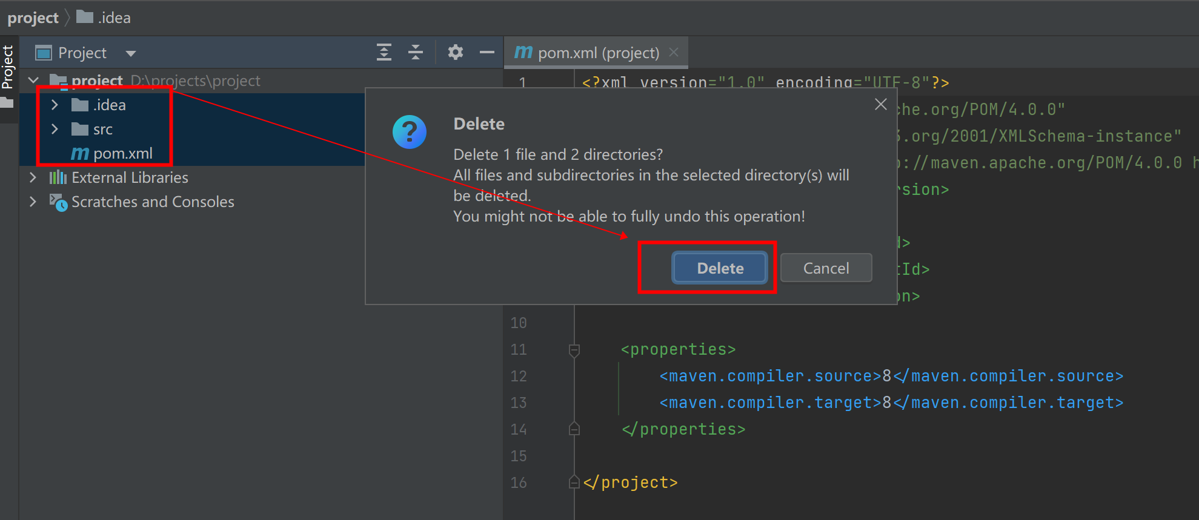Select project root folder in tree

point(97,81)
